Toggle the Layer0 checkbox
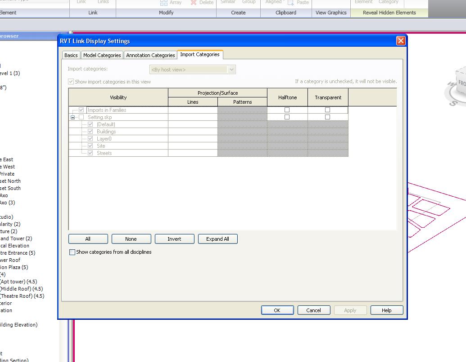The image size is (466, 362). 90,139
